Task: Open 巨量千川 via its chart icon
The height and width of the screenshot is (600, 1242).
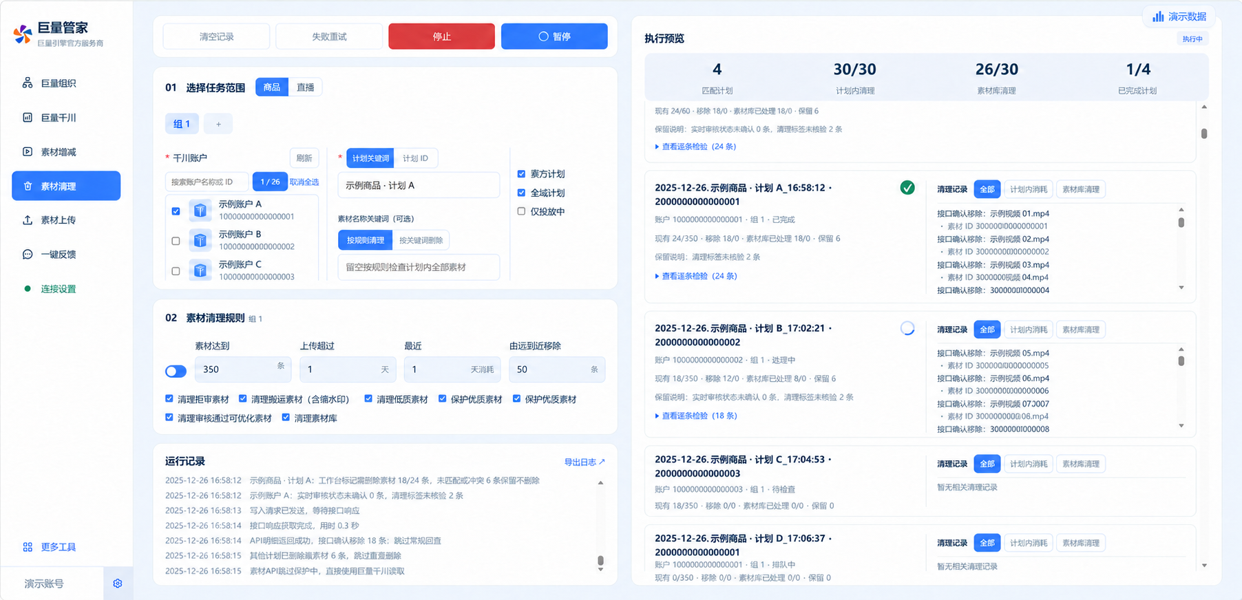Action: tap(28, 118)
